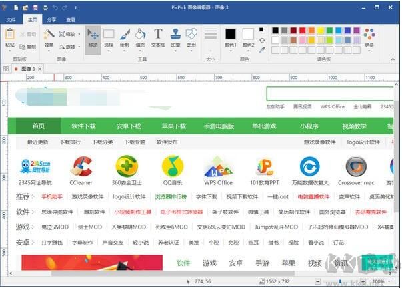Viewport: 402px width, 288px height.
Task: Click the New document icon in title bar
Action: coord(16,8)
